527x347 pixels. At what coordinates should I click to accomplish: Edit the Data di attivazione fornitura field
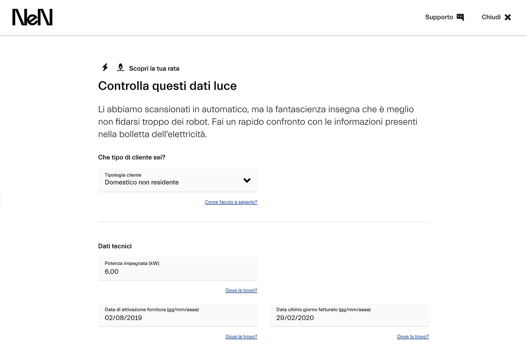click(x=178, y=314)
